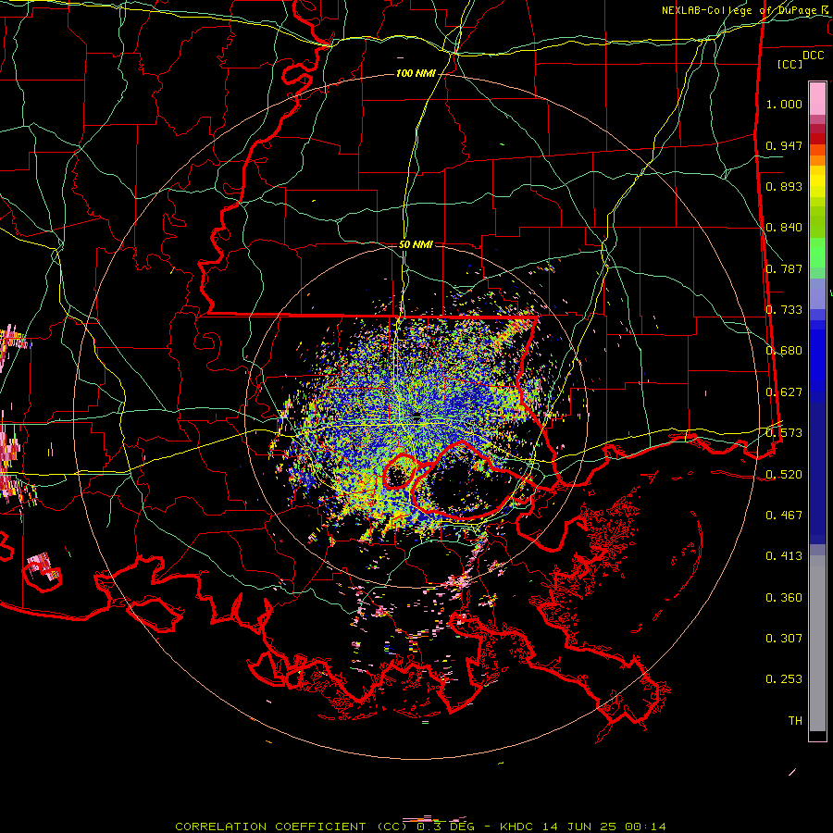Pick the red swatch beside 0.947

(817, 139)
